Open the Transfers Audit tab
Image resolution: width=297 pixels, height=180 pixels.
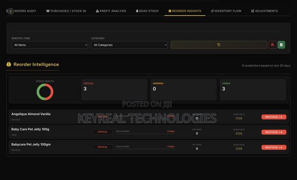23,11
